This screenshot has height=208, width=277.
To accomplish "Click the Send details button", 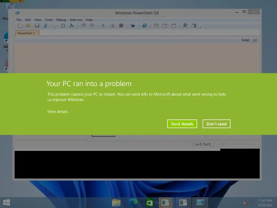I will [182, 124].
